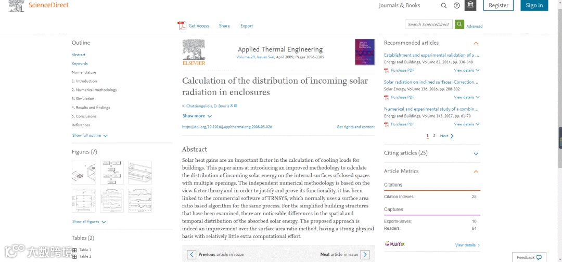Collapse the Article Metrics panel
This screenshot has height=262, width=562.
coord(476,172)
